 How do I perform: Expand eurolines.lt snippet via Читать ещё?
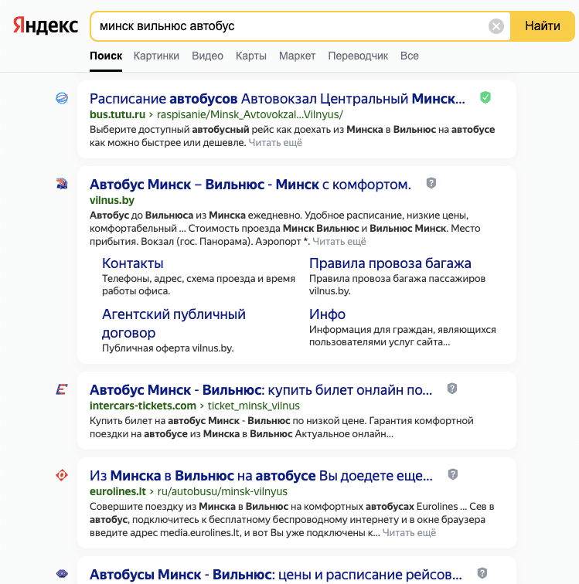point(409,533)
